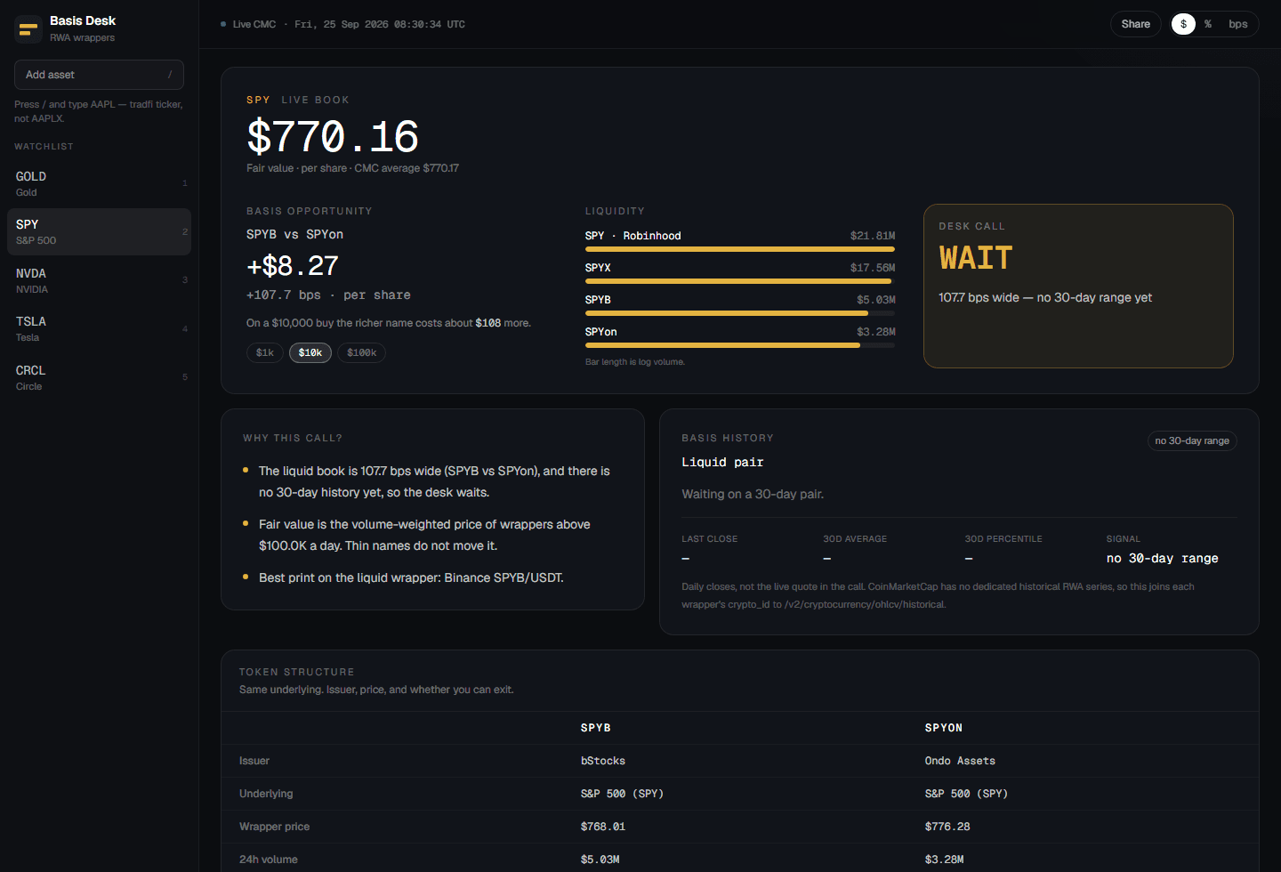The width and height of the screenshot is (1281, 872).
Task: Select SPY S&P 500 in the watchlist
Action: click(99, 232)
